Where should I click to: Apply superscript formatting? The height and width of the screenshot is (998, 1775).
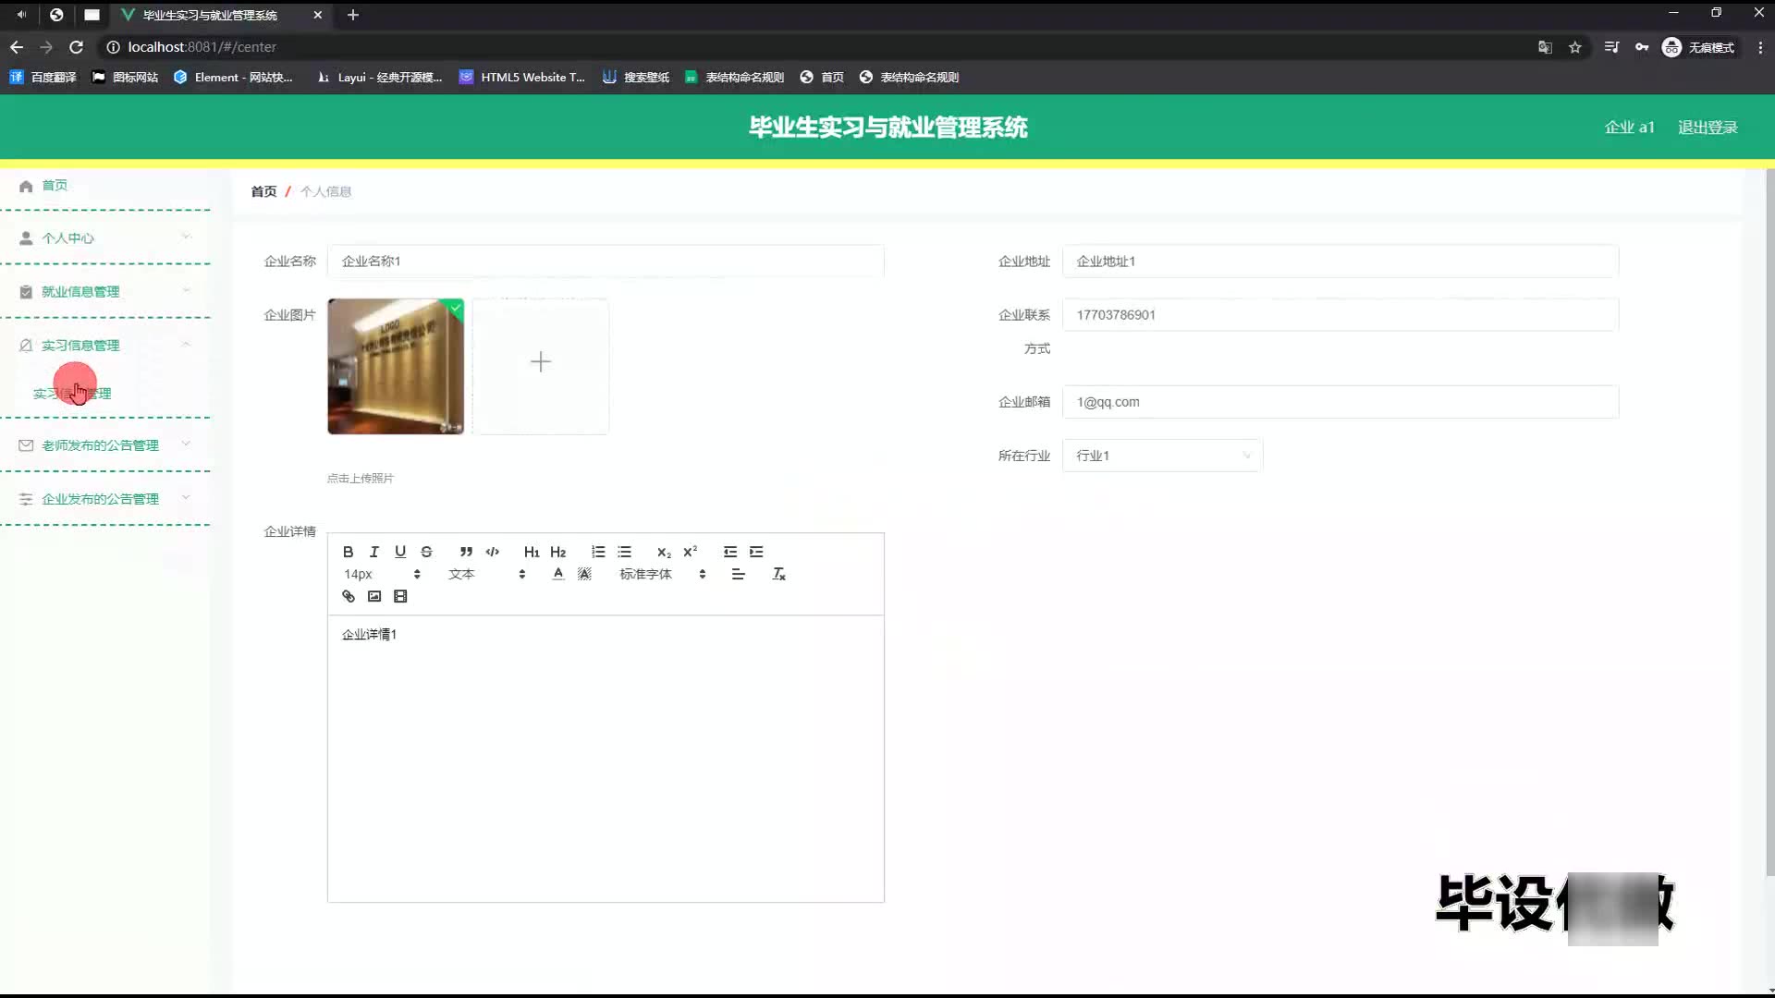click(x=690, y=552)
